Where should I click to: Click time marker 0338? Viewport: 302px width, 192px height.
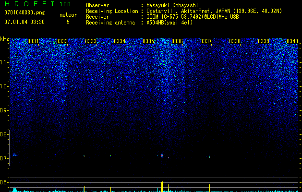235,41
